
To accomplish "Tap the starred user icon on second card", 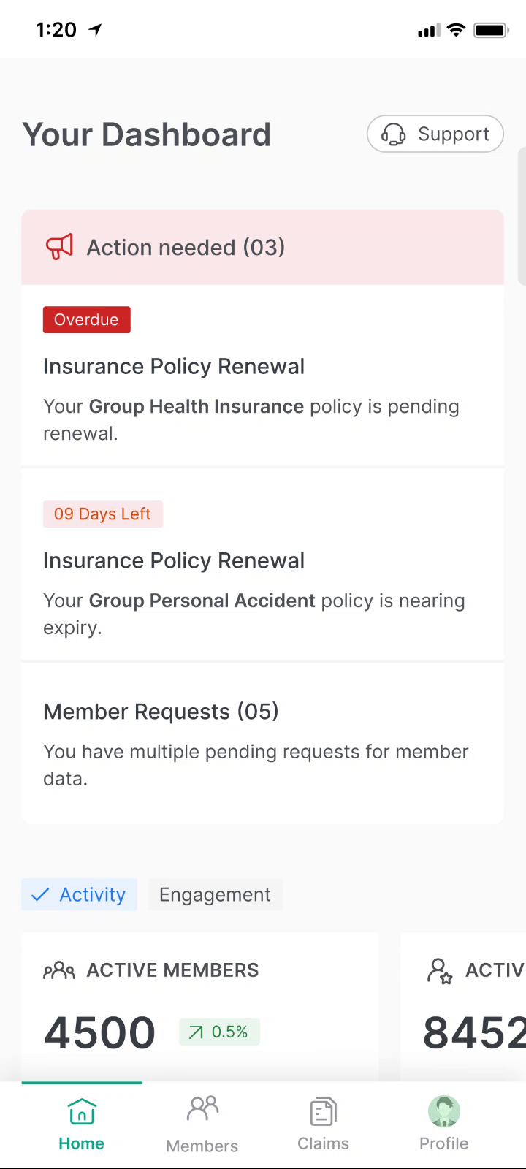I will [x=440, y=971].
